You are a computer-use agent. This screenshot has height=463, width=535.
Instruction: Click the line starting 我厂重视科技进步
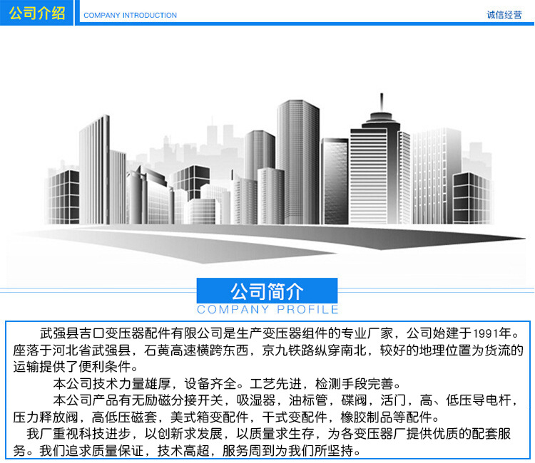(269, 434)
